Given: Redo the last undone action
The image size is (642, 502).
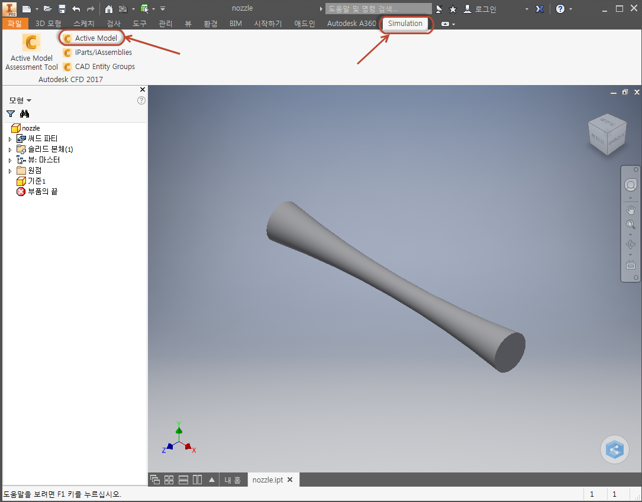Looking at the screenshot, I should [x=91, y=9].
